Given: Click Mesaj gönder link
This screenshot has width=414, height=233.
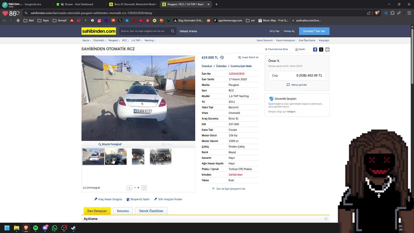Looking at the screenshot, I should [297, 85].
